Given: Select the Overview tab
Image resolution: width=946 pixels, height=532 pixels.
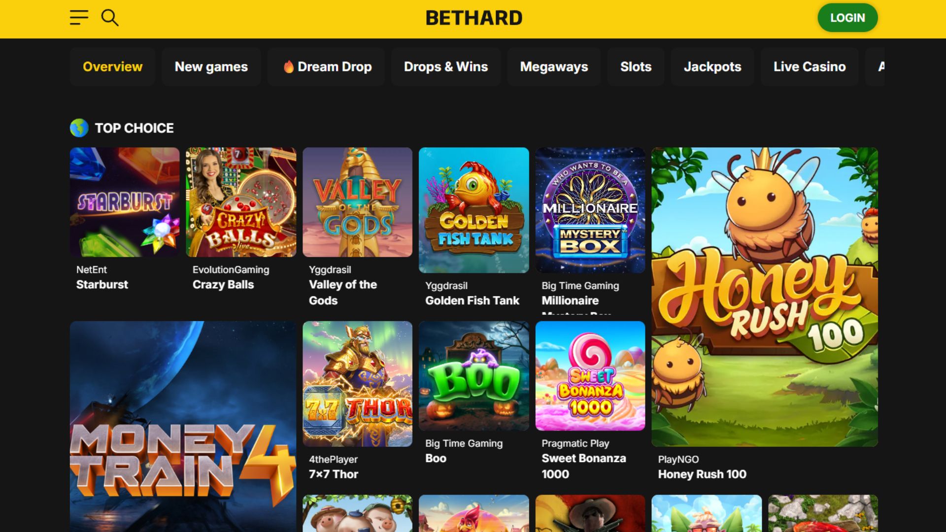Looking at the screenshot, I should (112, 66).
